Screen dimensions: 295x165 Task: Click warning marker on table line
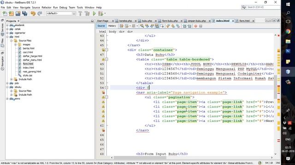(x=103, y=59)
